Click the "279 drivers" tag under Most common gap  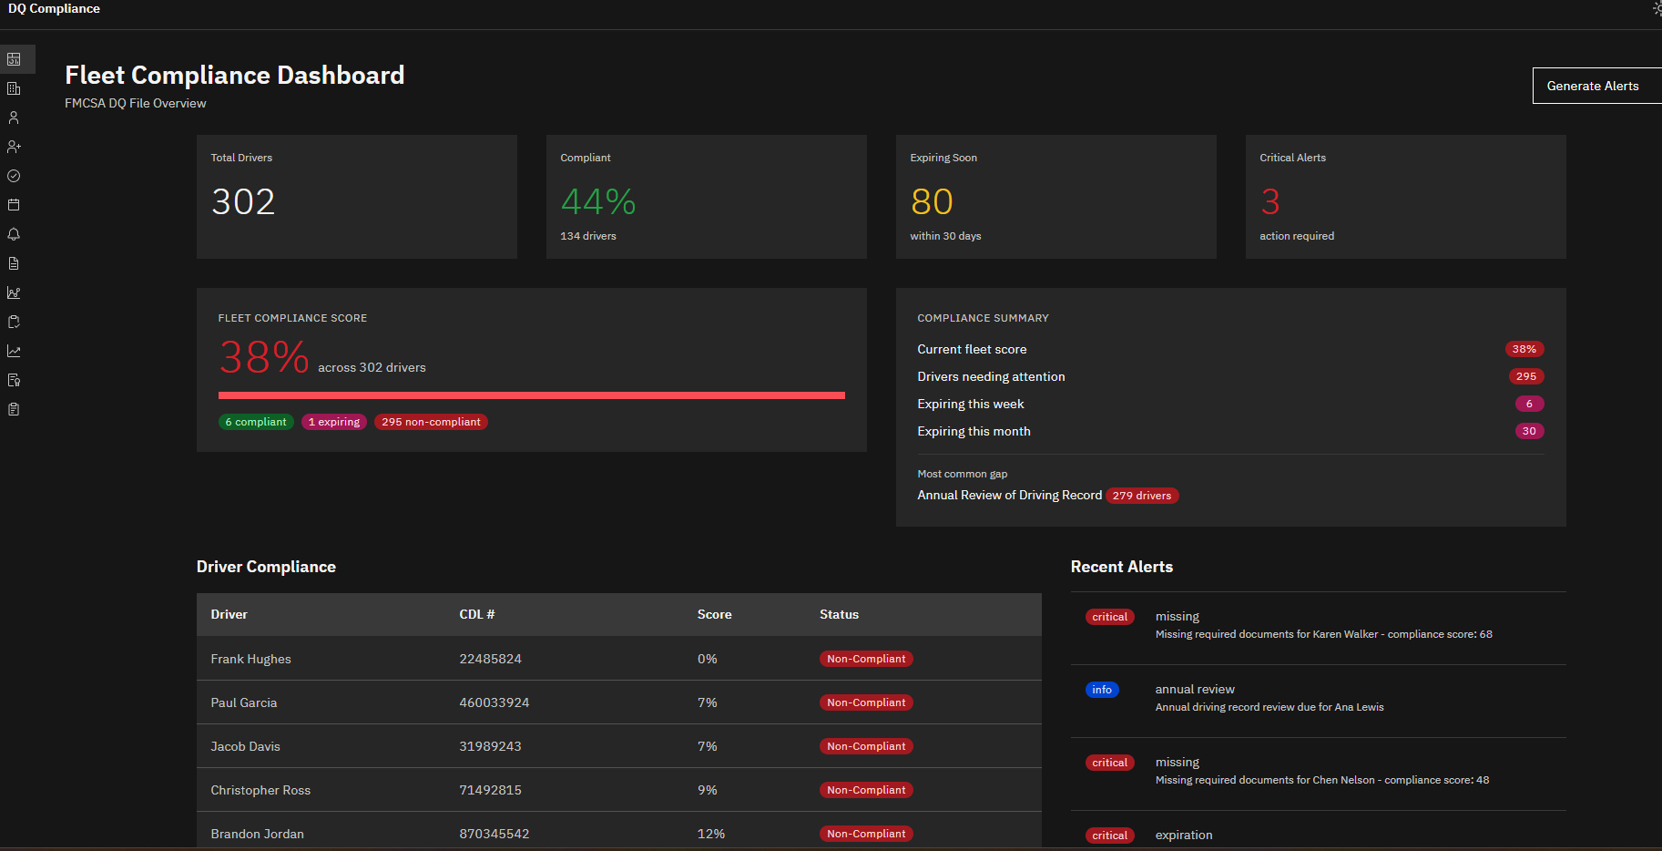(1142, 496)
